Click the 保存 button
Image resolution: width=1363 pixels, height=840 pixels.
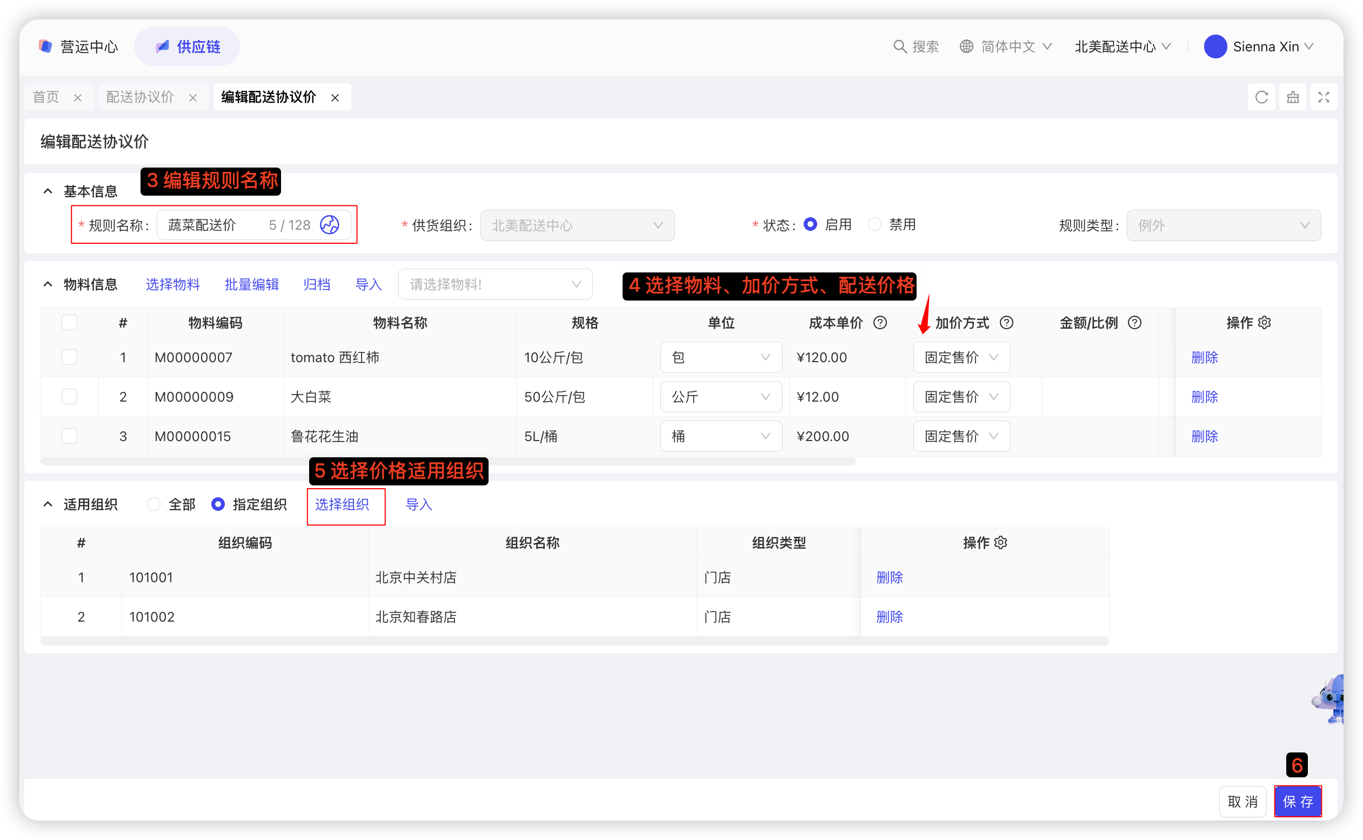[x=1298, y=801]
